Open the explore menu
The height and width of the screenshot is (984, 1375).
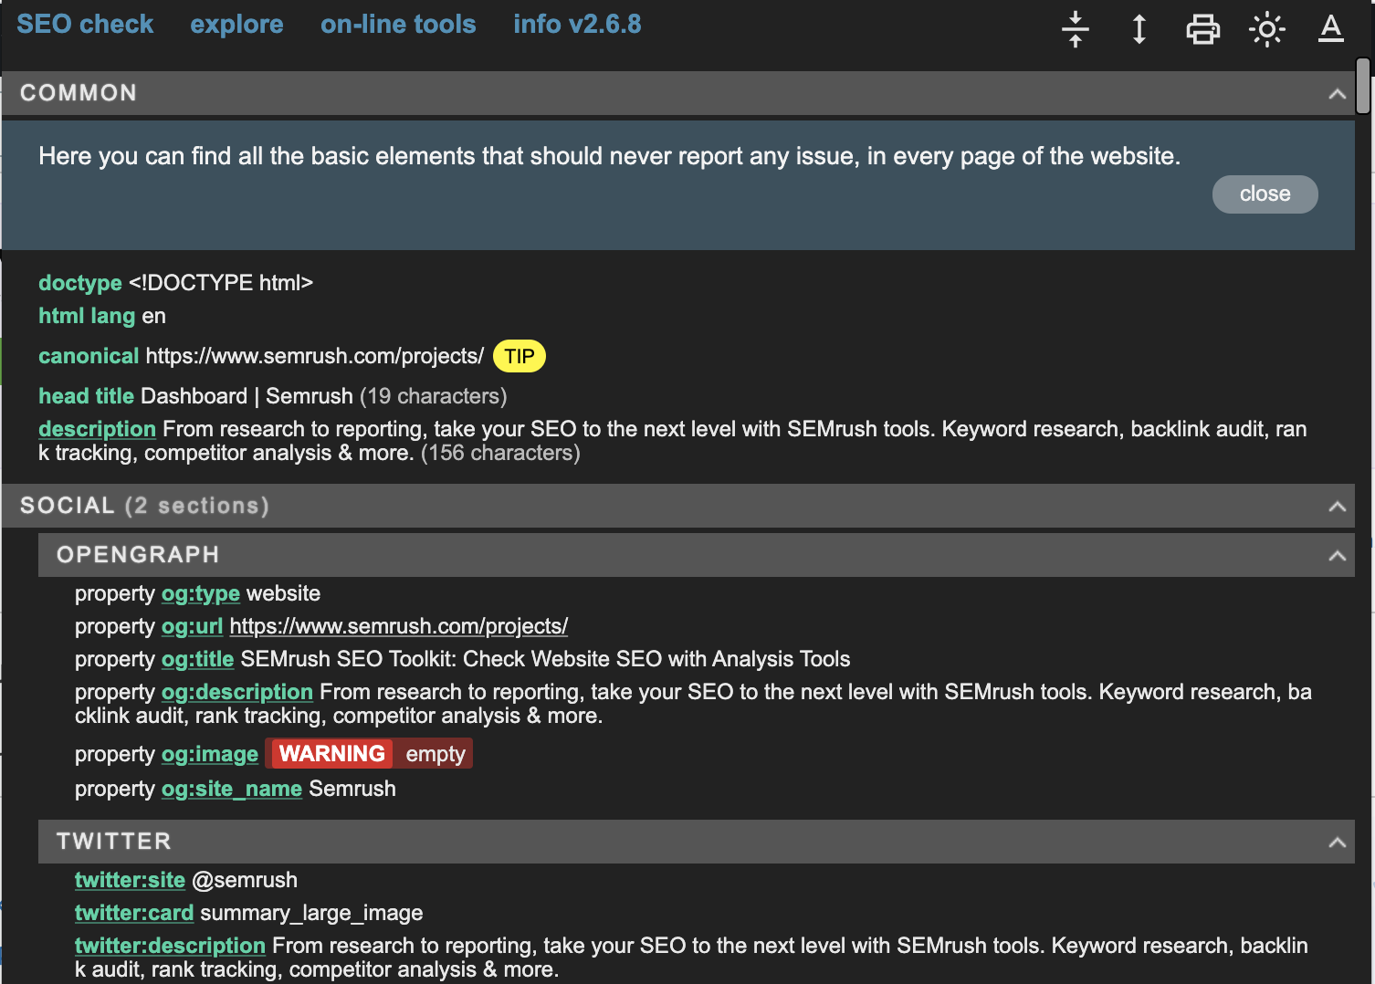coord(236,24)
